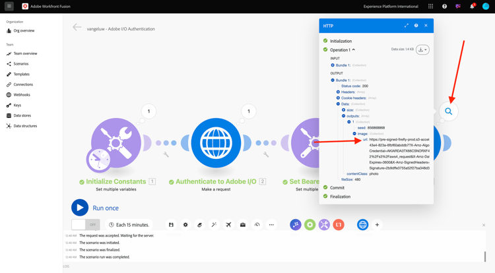Open the briefcase icon in toolbar
The width and height of the screenshot is (495, 273).
pyautogui.click(x=243, y=225)
